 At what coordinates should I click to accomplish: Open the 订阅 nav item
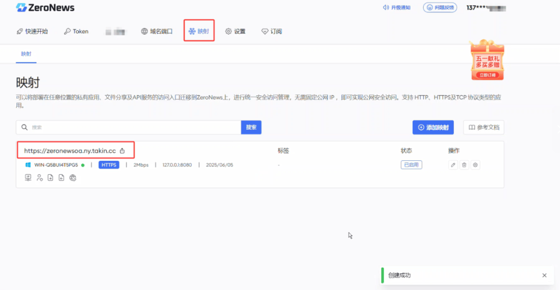pos(272,32)
